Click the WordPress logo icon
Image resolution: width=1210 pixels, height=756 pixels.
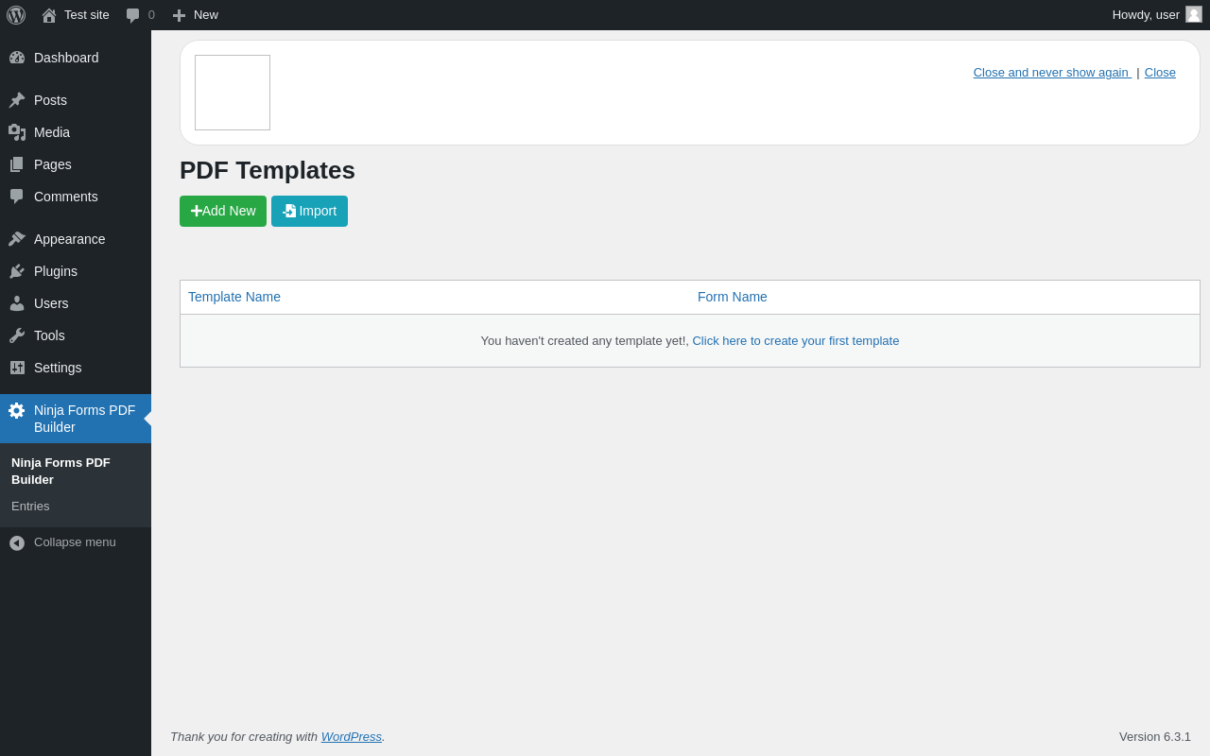pyautogui.click(x=16, y=15)
